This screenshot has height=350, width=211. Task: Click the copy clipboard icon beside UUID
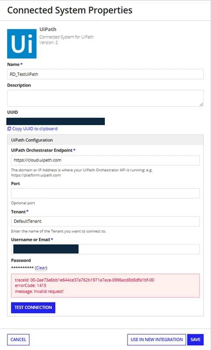point(9,129)
